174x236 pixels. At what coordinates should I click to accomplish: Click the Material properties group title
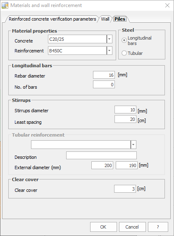[x=35, y=31]
